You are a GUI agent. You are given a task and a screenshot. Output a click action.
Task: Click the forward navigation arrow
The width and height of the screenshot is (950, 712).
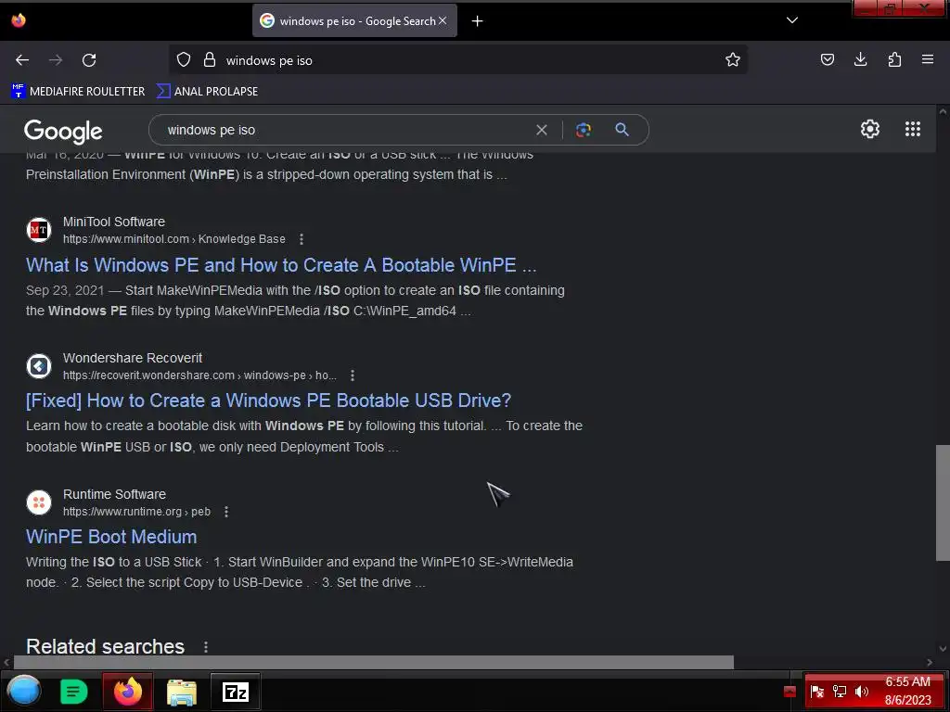56,60
